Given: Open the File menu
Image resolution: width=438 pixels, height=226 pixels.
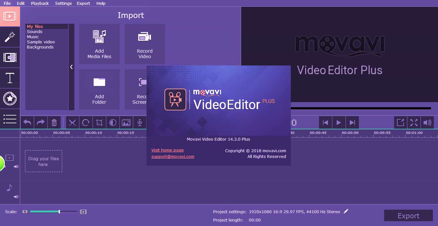Looking at the screenshot, I should [7, 3].
